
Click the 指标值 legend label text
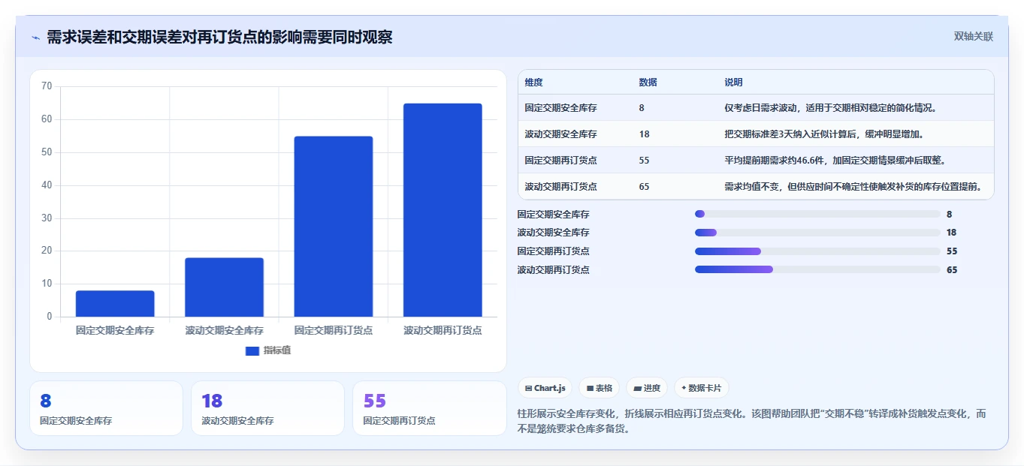pos(277,350)
